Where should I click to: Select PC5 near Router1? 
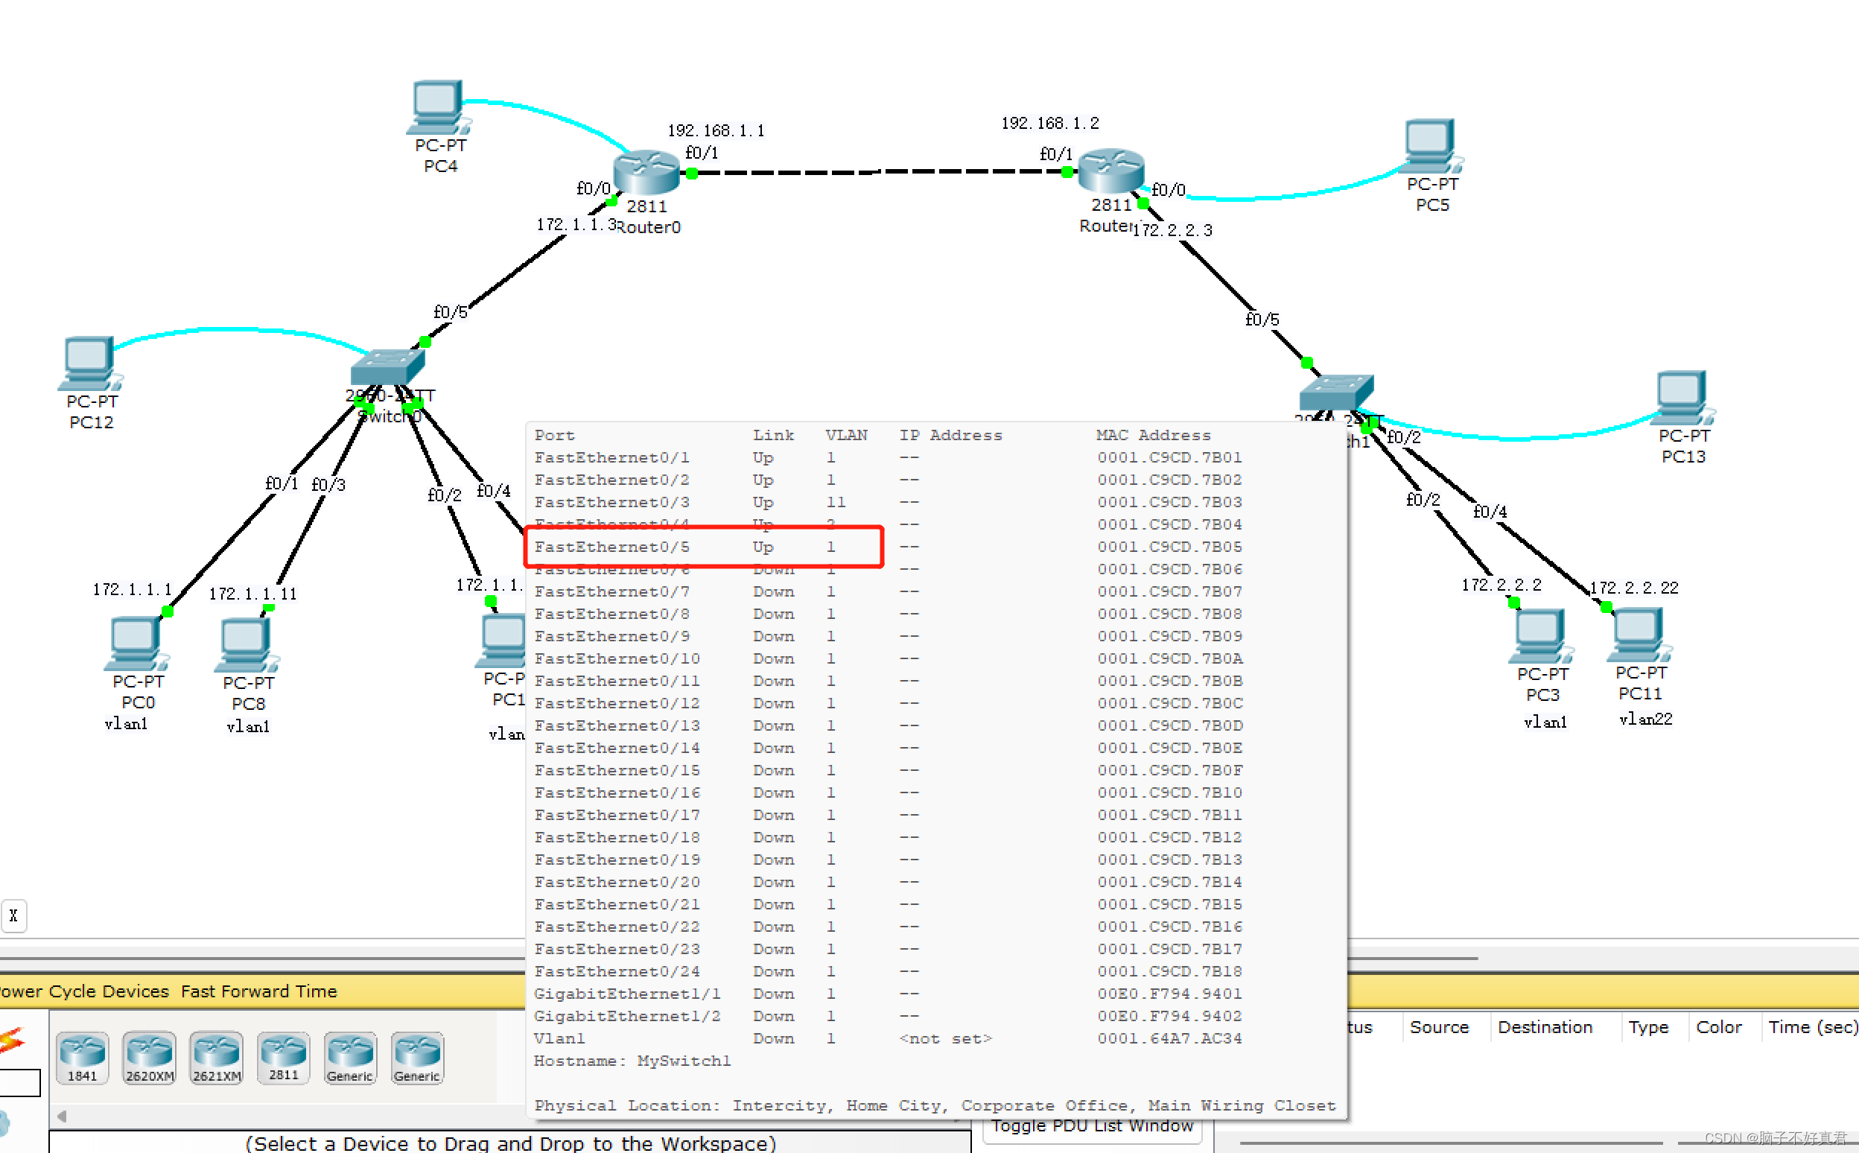coord(1430,147)
